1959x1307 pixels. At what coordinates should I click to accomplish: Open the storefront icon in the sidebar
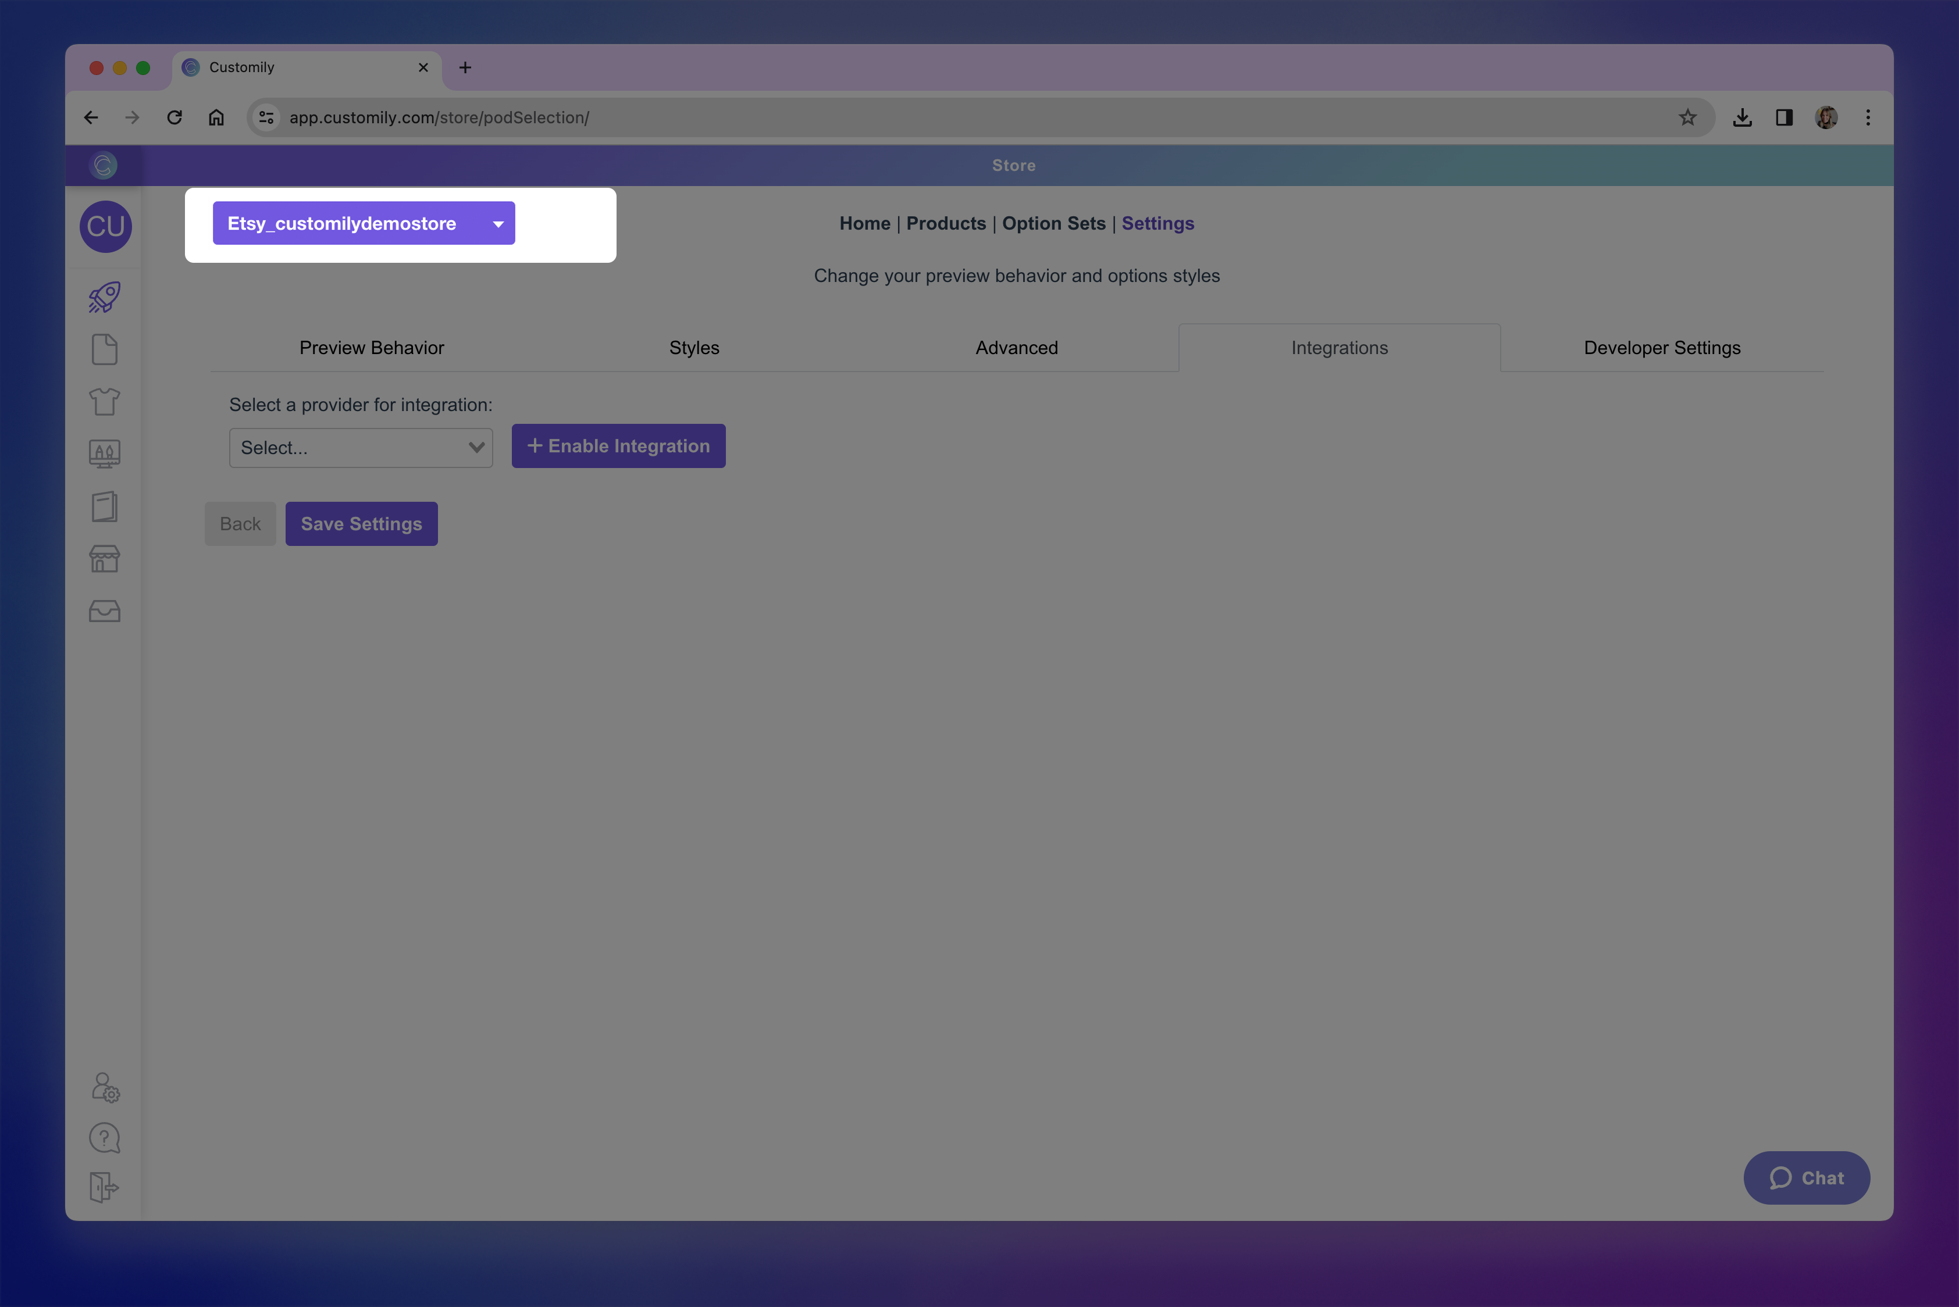104,559
